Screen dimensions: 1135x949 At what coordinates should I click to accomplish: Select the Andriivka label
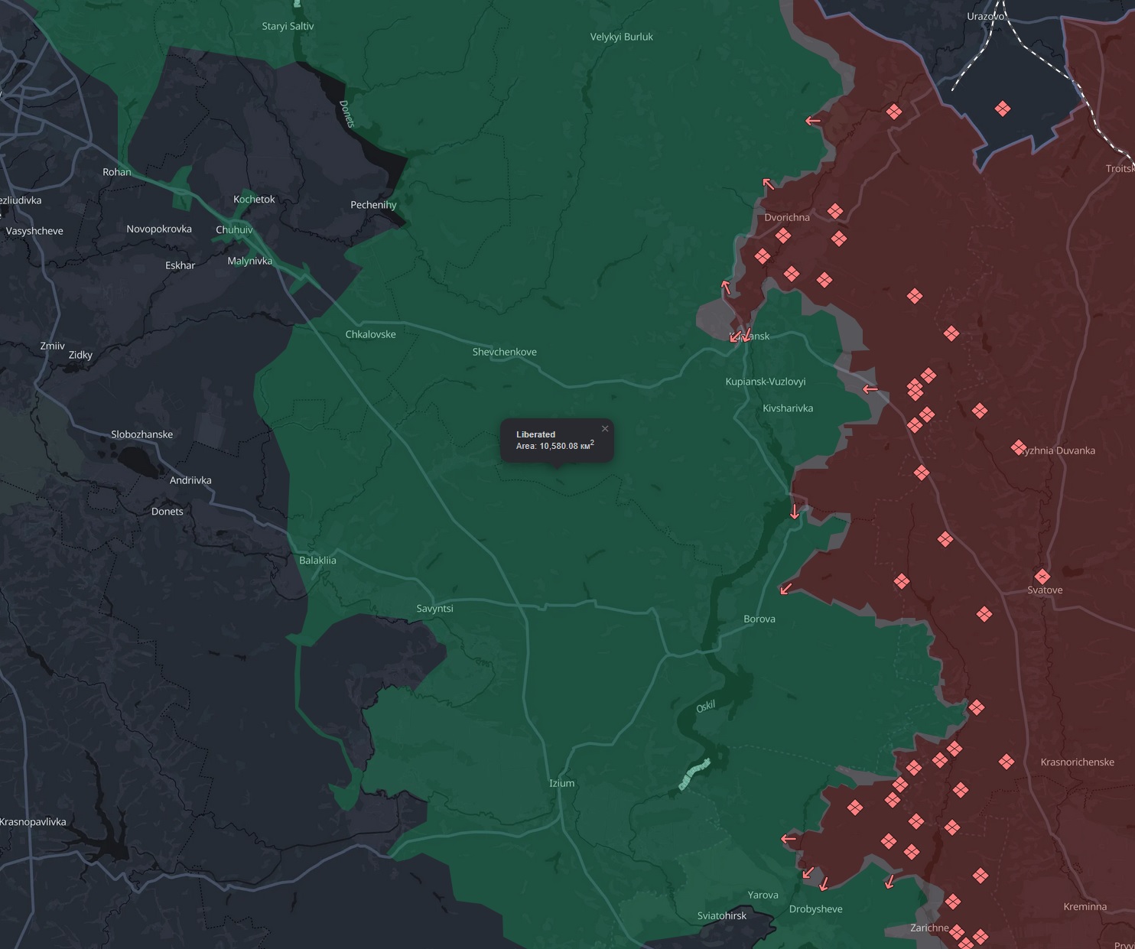190,480
